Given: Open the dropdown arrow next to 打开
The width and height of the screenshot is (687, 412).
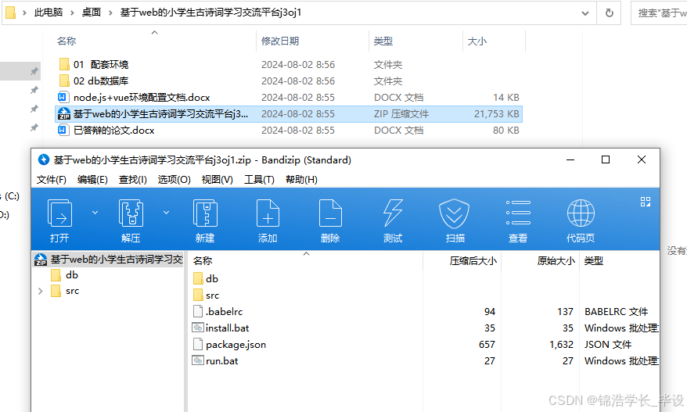Looking at the screenshot, I should coord(95,213).
